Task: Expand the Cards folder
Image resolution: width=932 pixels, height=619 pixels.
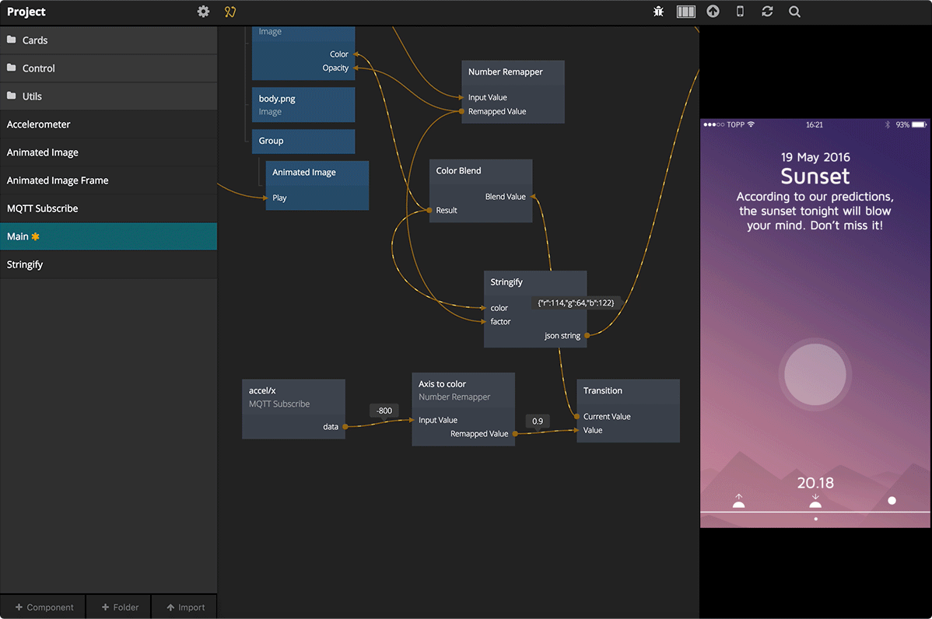Action: click(x=36, y=40)
